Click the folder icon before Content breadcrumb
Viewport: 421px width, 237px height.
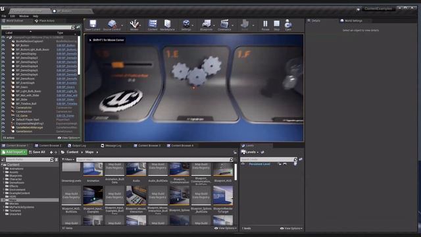point(63,152)
